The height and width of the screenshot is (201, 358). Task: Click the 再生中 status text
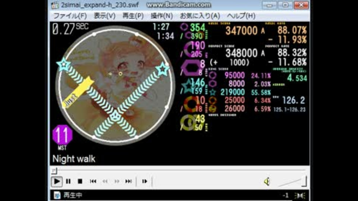click(x=73, y=195)
